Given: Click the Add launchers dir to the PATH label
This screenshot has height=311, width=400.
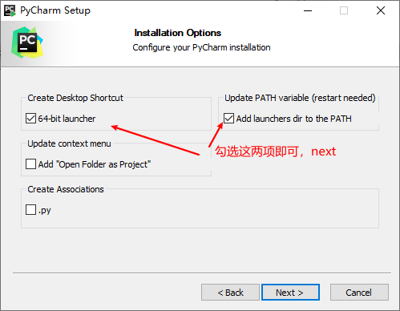Looking at the screenshot, I should [294, 119].
